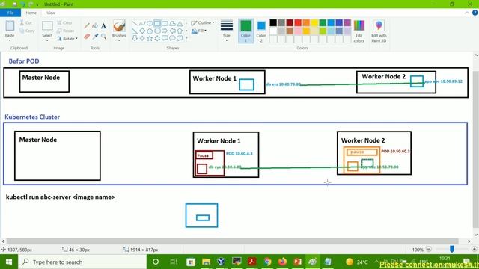Click the Crop command
This screenshot has height=269, width=479.
pos(64,23)
